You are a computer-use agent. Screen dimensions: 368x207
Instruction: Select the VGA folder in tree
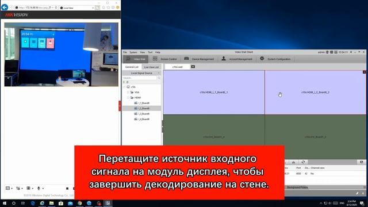point(135,92)
